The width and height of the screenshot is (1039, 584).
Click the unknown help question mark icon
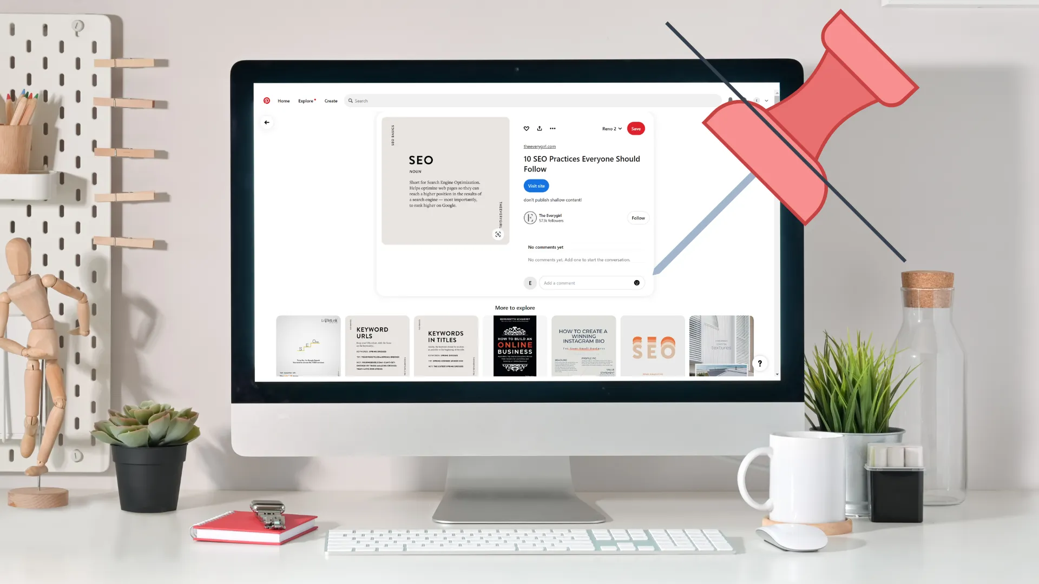[760, 363]
